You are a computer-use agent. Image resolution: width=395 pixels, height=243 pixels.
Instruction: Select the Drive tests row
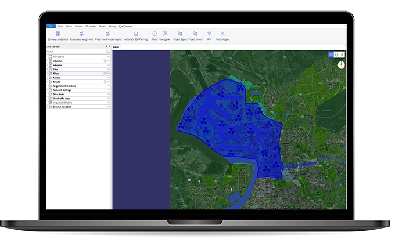pos(78,94)
